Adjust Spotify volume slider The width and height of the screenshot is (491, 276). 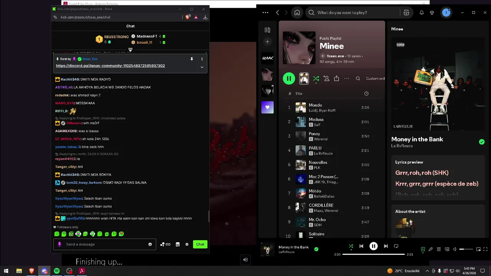(466, 249)
